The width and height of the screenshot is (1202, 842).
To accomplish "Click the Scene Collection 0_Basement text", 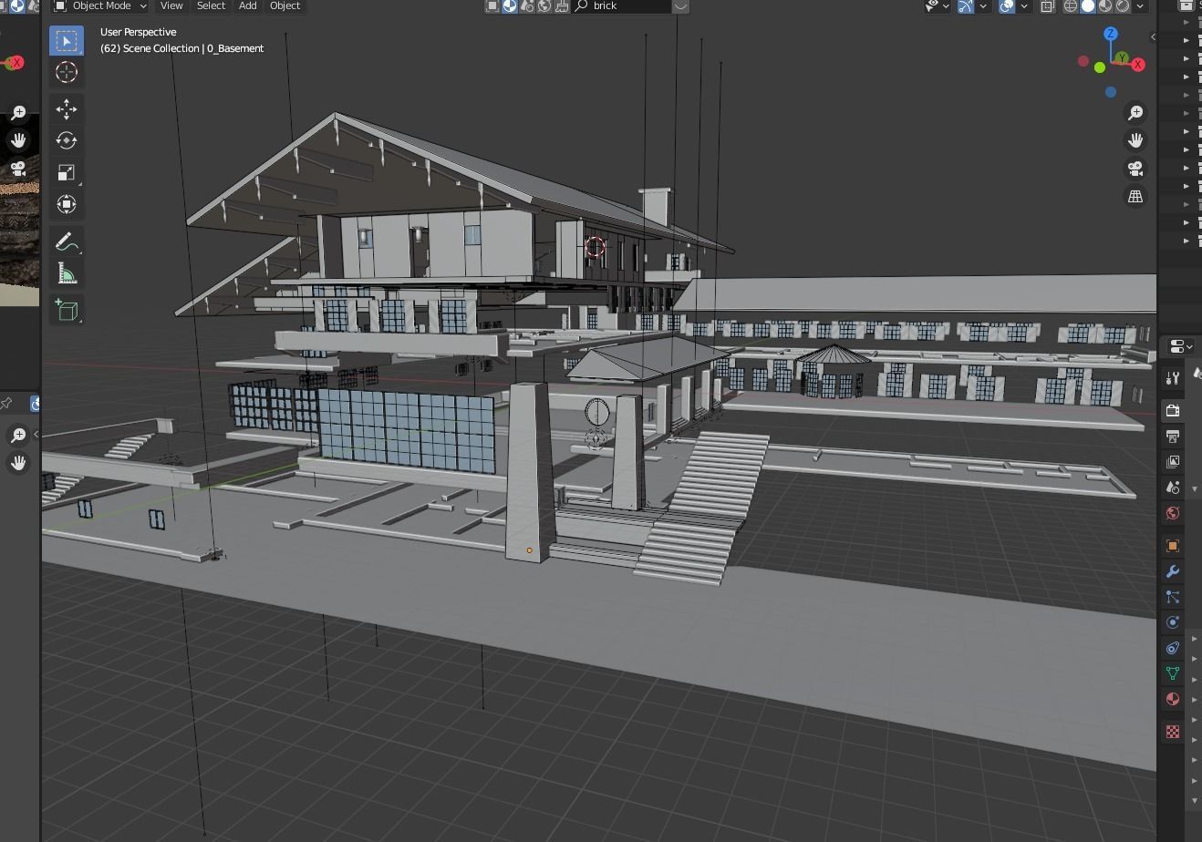I will [x=181, y=48].
